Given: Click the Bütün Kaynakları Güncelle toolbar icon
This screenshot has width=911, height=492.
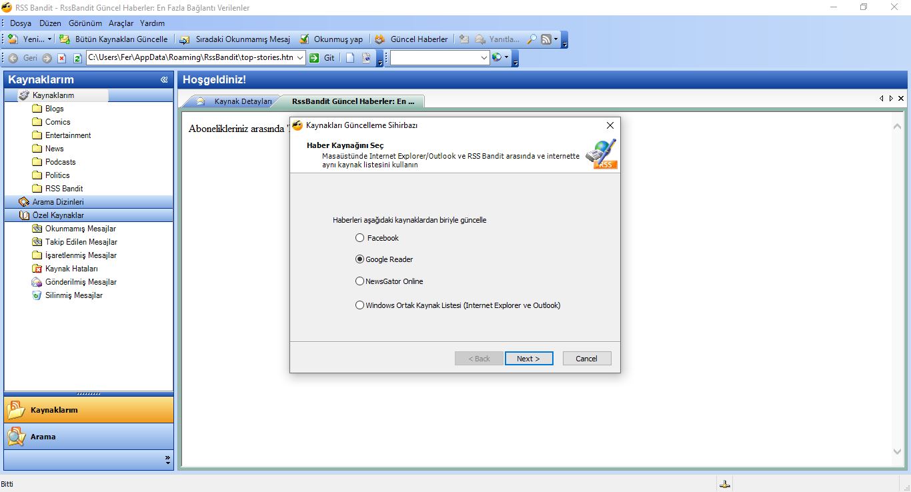Looking at the screenshot, I should tap(65, 39).
